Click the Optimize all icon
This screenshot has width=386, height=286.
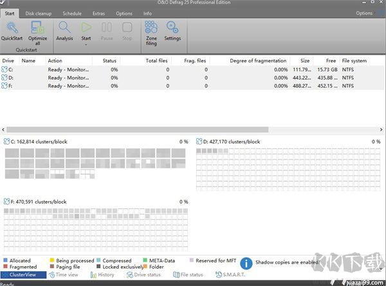pyautogui.click(x=37, y=28)
